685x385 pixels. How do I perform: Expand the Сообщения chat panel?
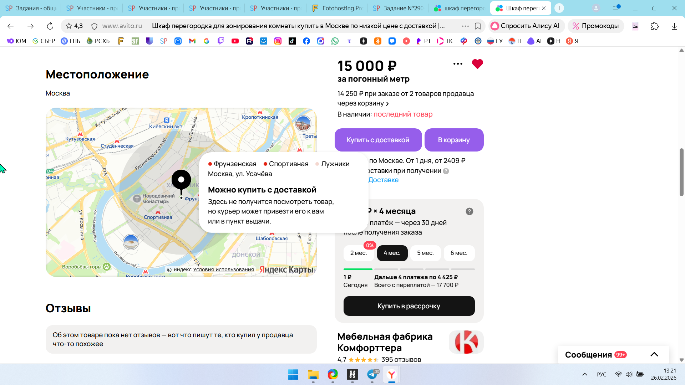pyautogui.click(x=654, y=354)
